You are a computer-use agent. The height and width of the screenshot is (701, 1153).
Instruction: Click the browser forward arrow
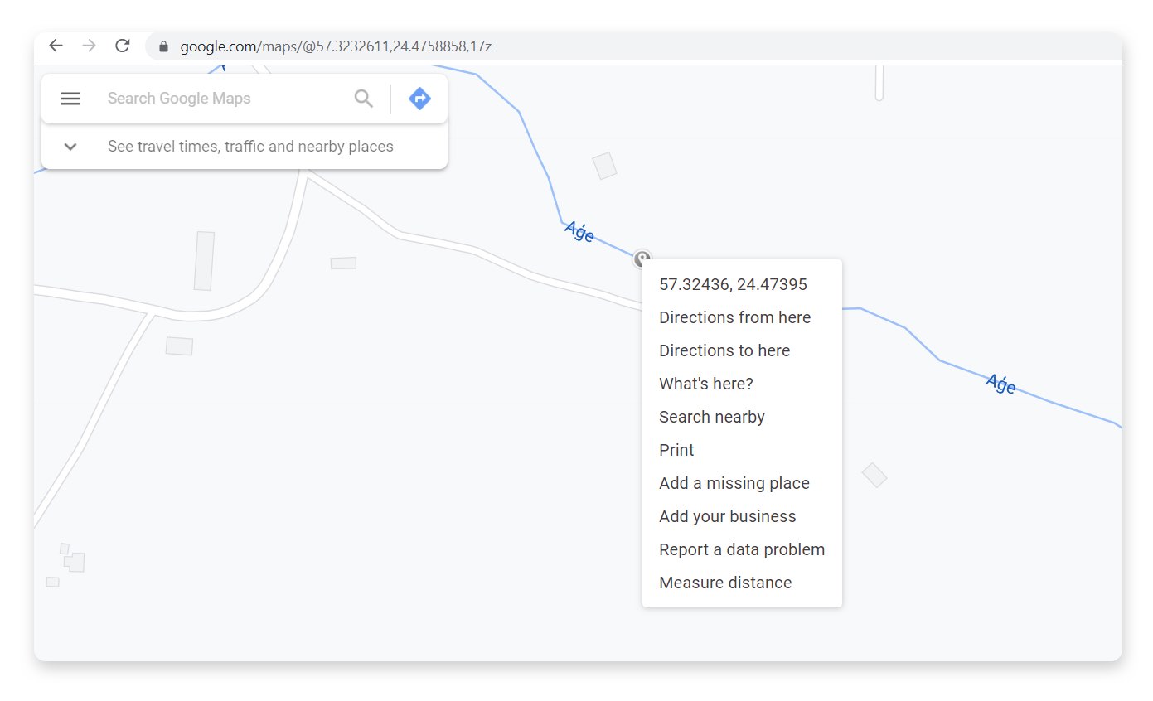pos(89,46)
